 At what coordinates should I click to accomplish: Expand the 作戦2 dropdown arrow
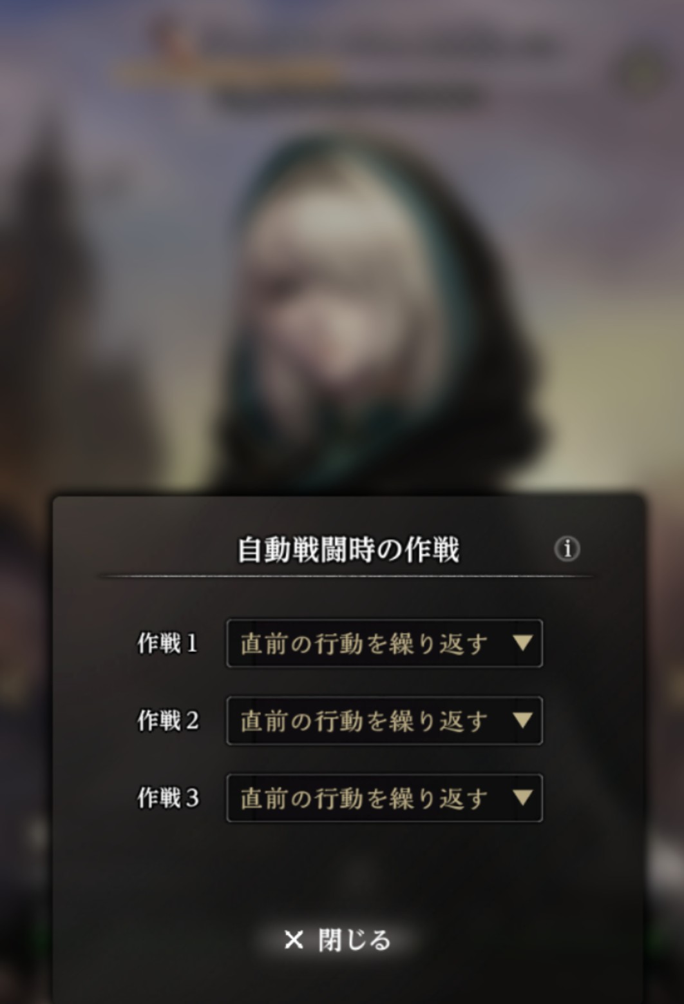(522, 720)
